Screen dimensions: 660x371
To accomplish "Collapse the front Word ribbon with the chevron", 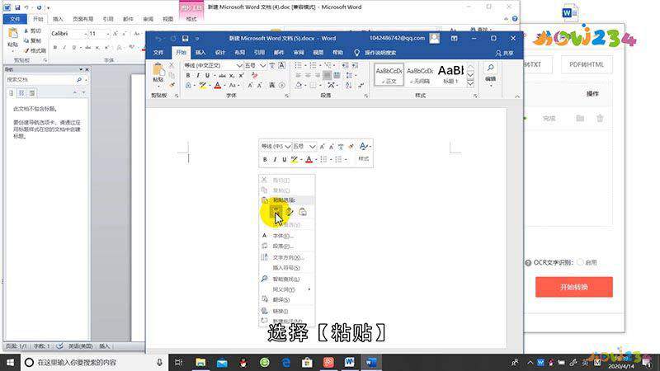I will [x=517, y=96].
